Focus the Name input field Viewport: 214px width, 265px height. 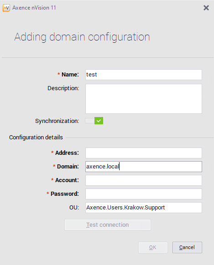click(x=144, y=75)
